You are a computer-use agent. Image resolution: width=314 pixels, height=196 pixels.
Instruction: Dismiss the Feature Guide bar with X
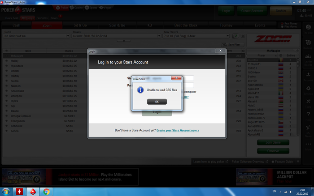point(298,161)
